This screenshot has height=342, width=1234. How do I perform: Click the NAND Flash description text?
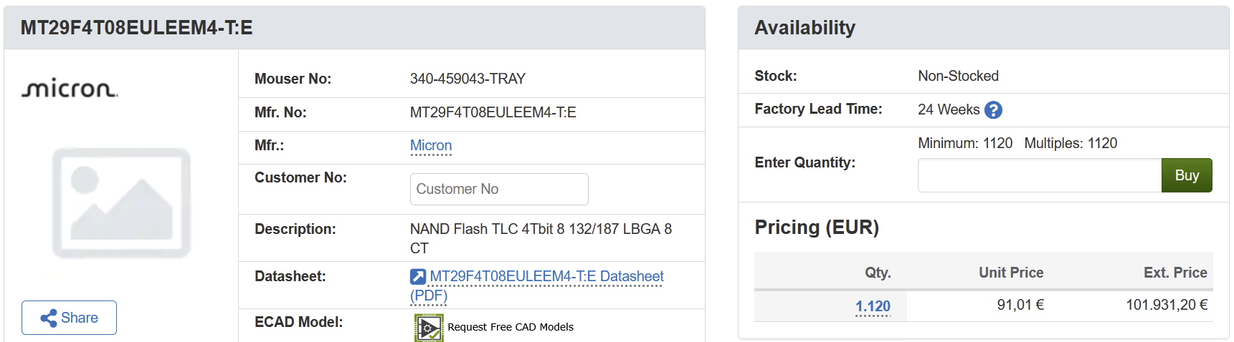541,230
